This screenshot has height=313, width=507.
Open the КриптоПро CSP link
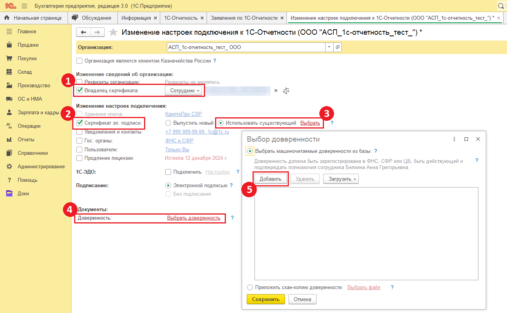[x=183, y=114]
